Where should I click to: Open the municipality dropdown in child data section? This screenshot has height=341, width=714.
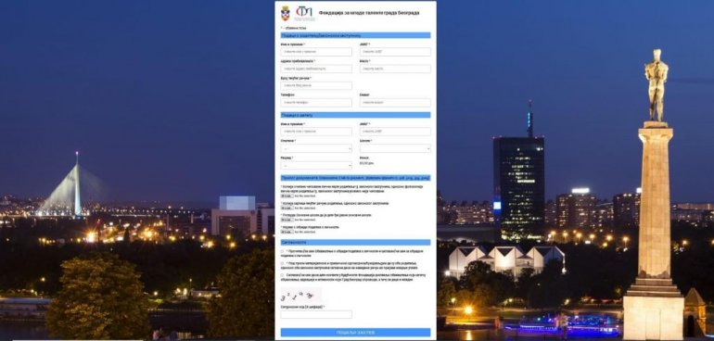click(316, 148)
